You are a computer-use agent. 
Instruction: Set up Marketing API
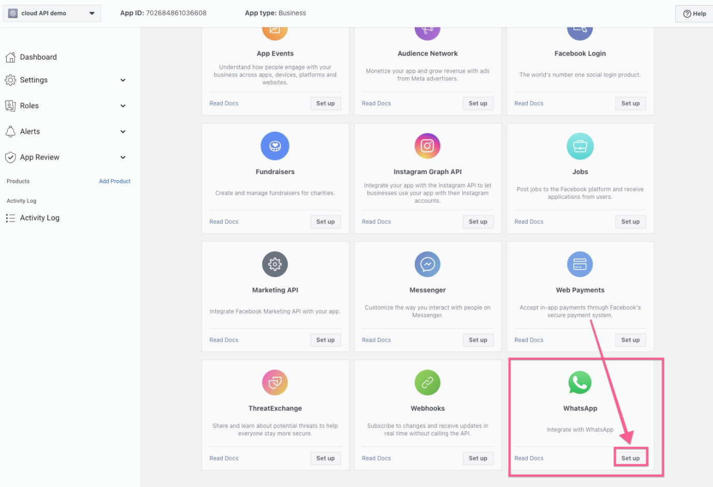pos(325,340)
